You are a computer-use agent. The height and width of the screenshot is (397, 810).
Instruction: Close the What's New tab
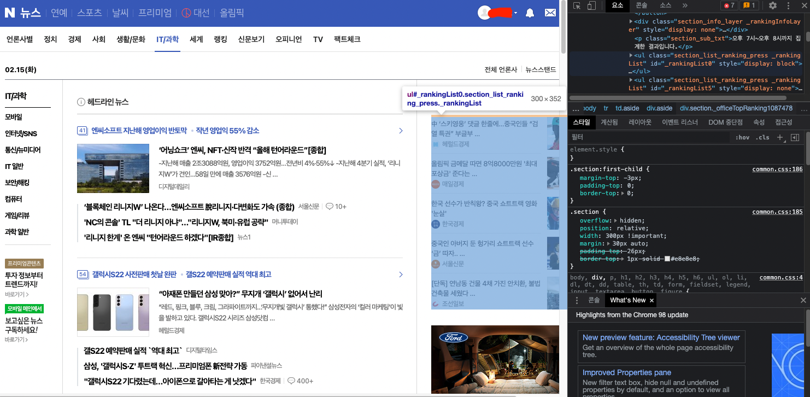[x=651, y=300]
